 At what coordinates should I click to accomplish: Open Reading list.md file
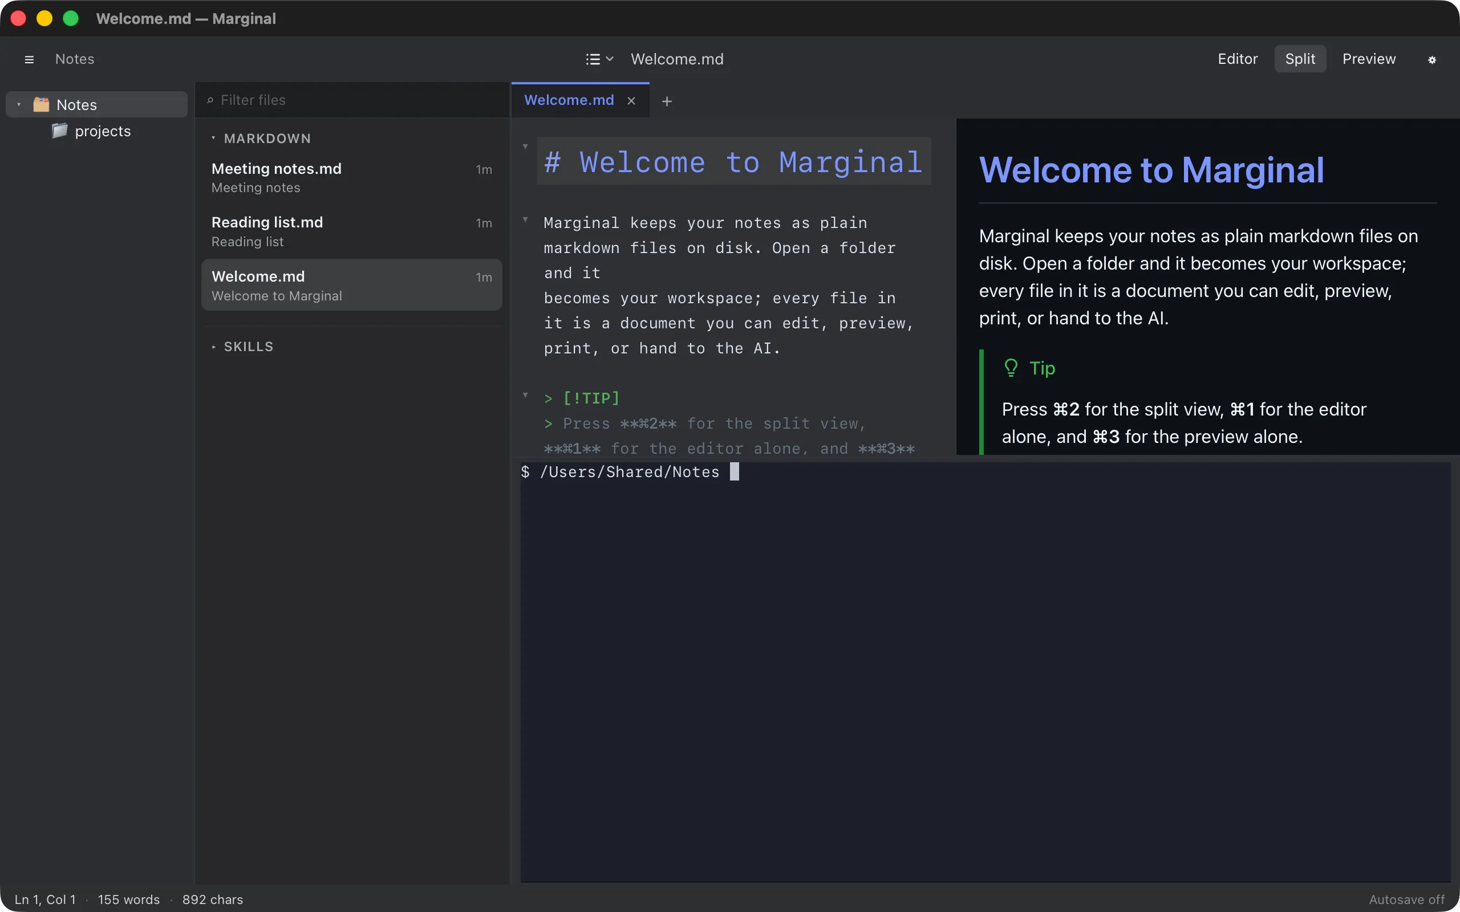point(352,231)
